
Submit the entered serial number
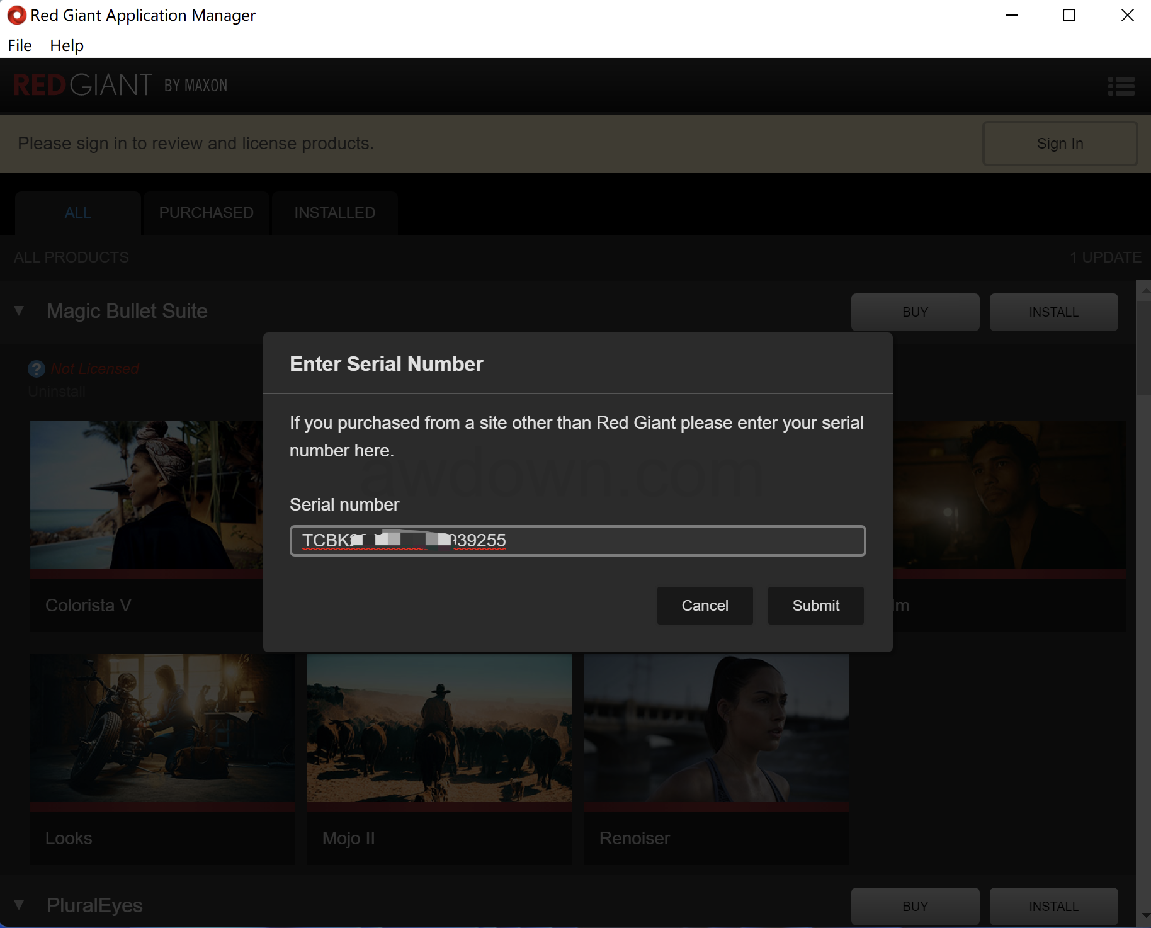coord(815,606)
